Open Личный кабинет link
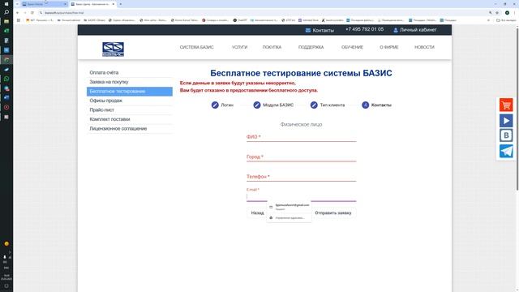 tap(418, 30)
